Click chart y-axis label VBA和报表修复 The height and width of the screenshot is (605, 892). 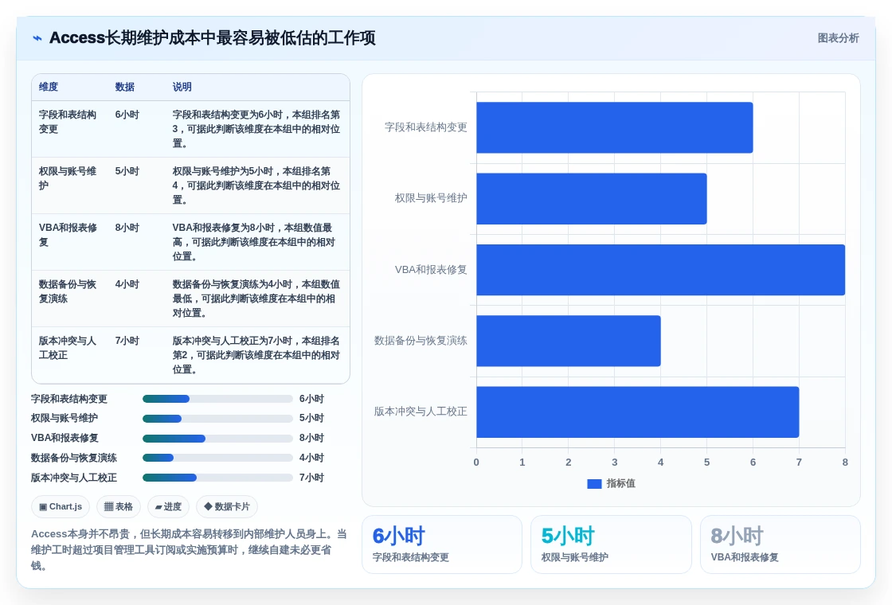click(x=431, y=270)
